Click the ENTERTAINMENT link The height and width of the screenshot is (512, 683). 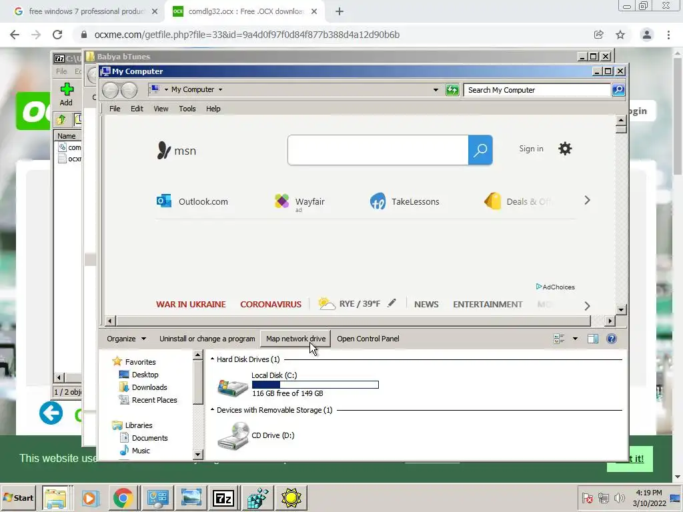point(488,304)
